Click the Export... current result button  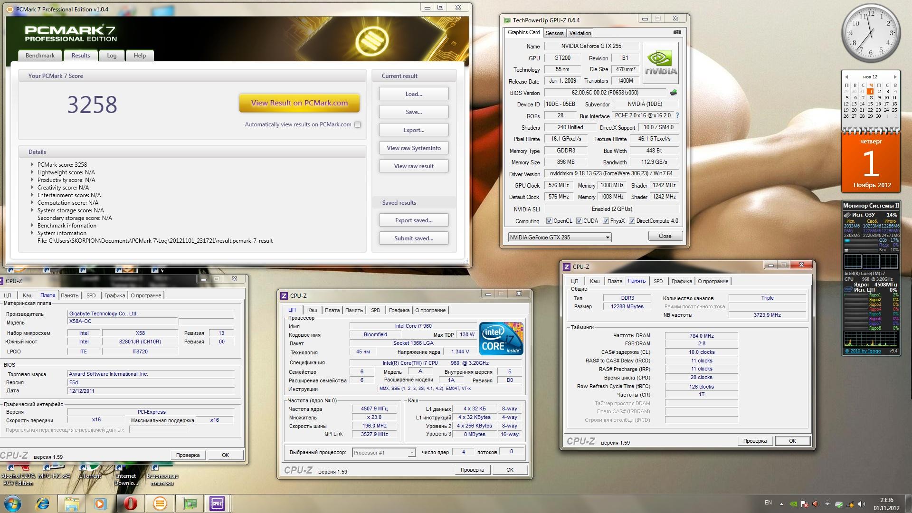pos(414,130)
